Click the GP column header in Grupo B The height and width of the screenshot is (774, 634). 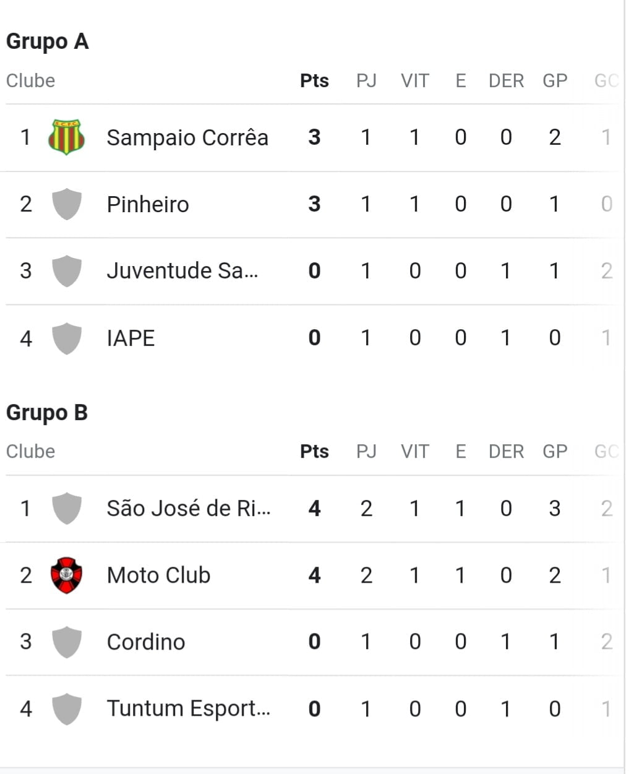click(555, 452)
